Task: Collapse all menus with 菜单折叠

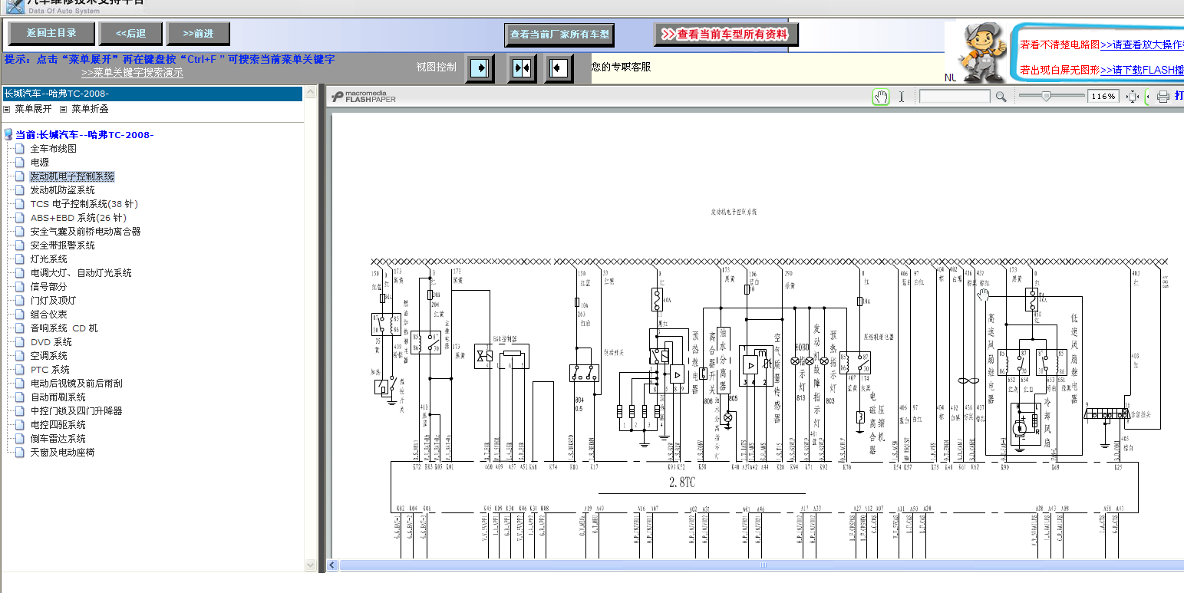Action: coord(90,109)
